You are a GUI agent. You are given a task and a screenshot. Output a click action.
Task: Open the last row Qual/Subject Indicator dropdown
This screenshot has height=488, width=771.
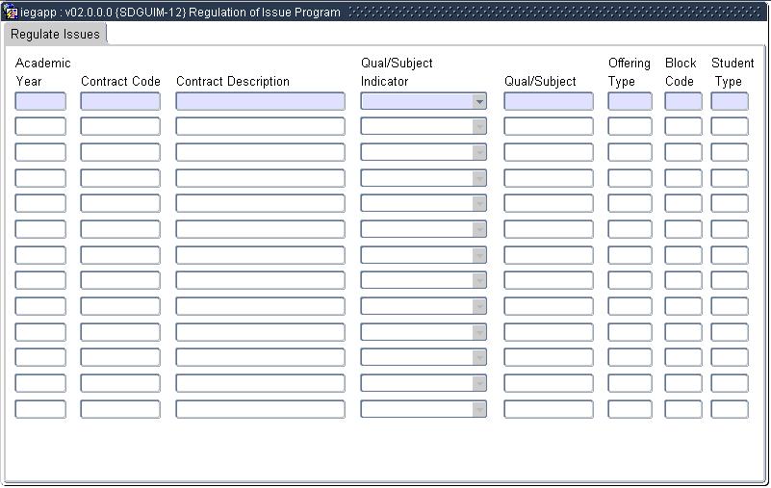point(478,409)
